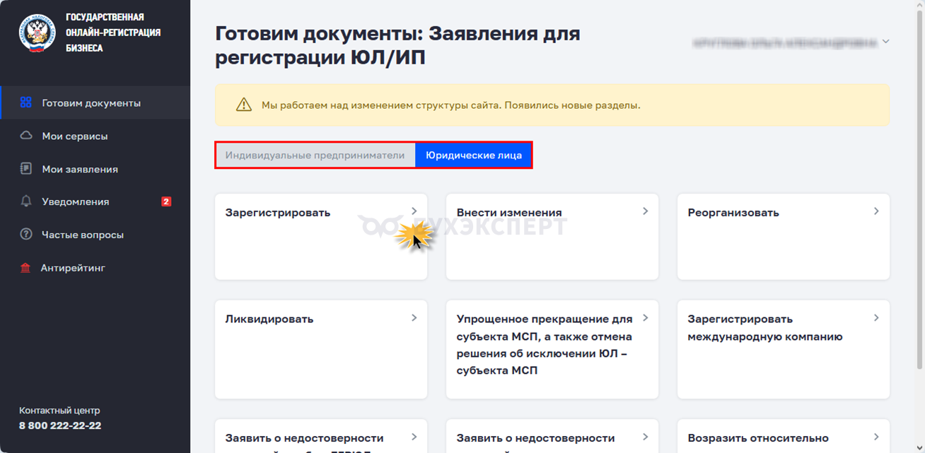Click the Federal Tax Service emblem logo
Screen dimensions: 925x453
point(37,33)
